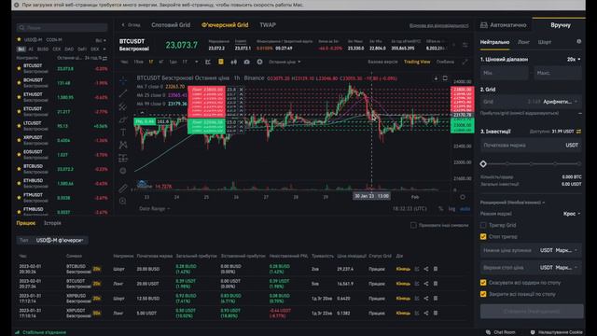
Task: Click the circular plus icon in chart toolbar
Action: coord(259,62)
